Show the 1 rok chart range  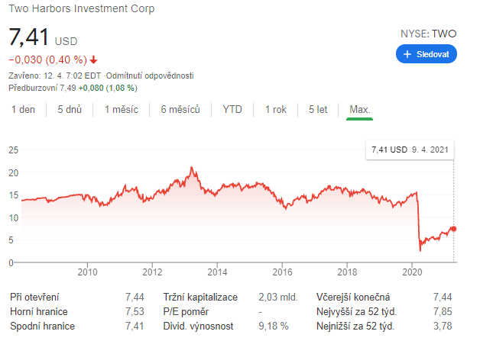pyautogui.click(x=276, y=109)
